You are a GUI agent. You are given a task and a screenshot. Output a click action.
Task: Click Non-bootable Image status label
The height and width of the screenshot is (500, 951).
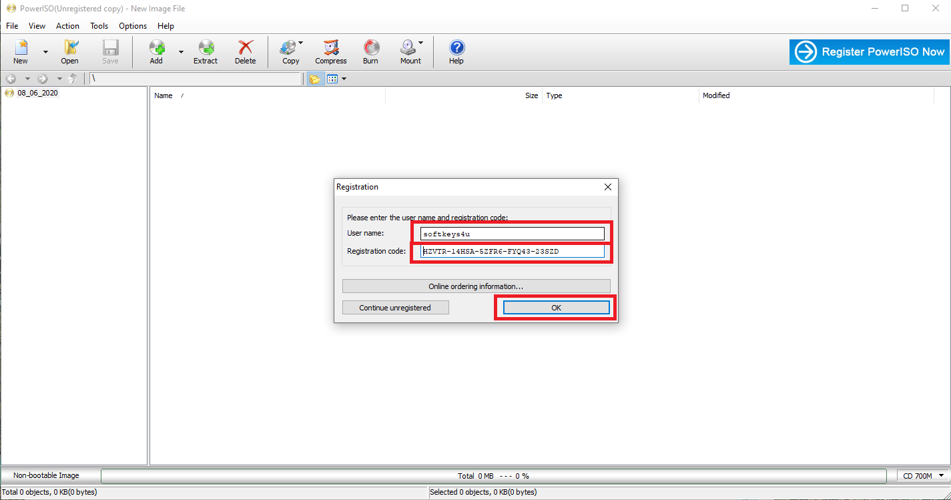(x=46, y=475)
